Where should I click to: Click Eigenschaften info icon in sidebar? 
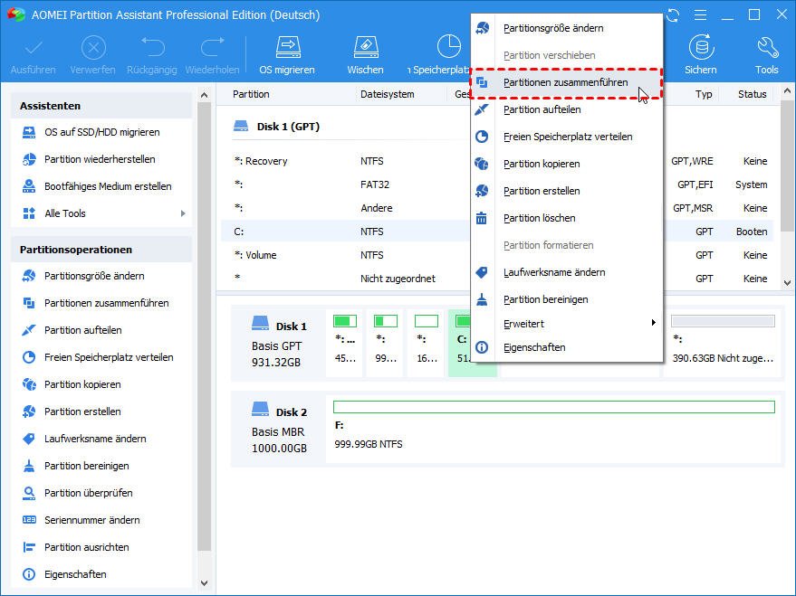click(29, 574)
